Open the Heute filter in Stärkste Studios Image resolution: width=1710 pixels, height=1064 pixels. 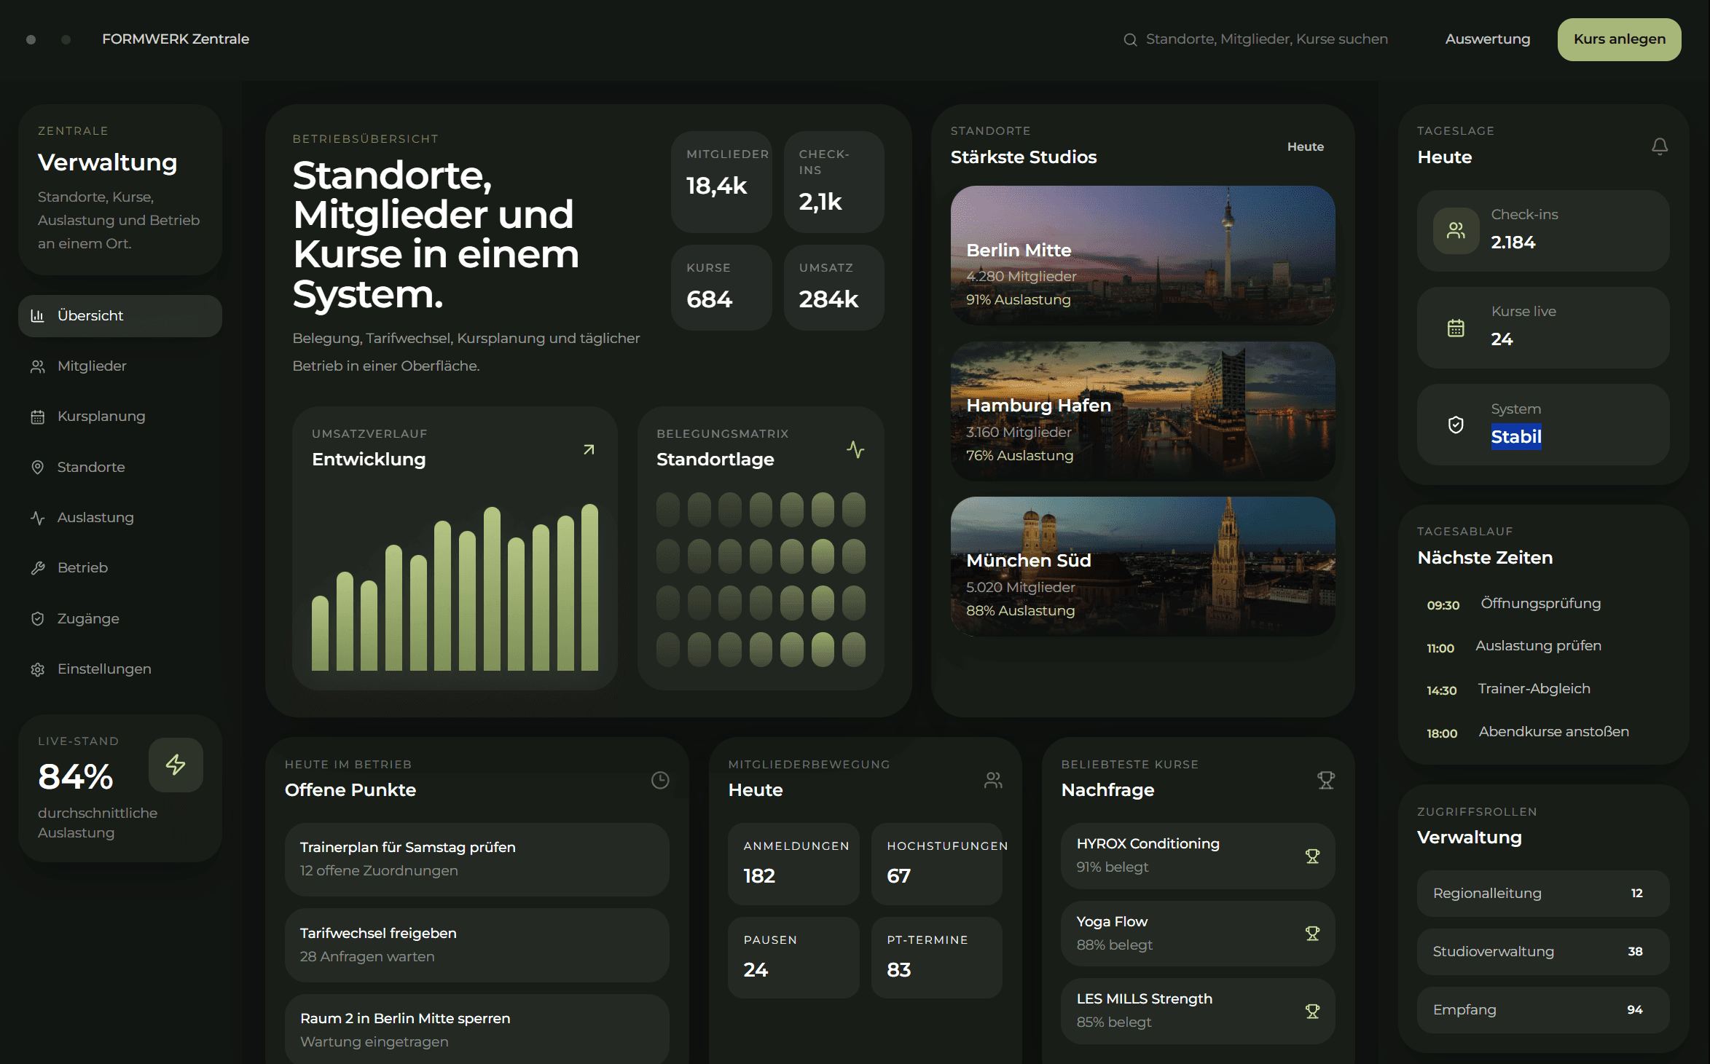pos(1305,146)
